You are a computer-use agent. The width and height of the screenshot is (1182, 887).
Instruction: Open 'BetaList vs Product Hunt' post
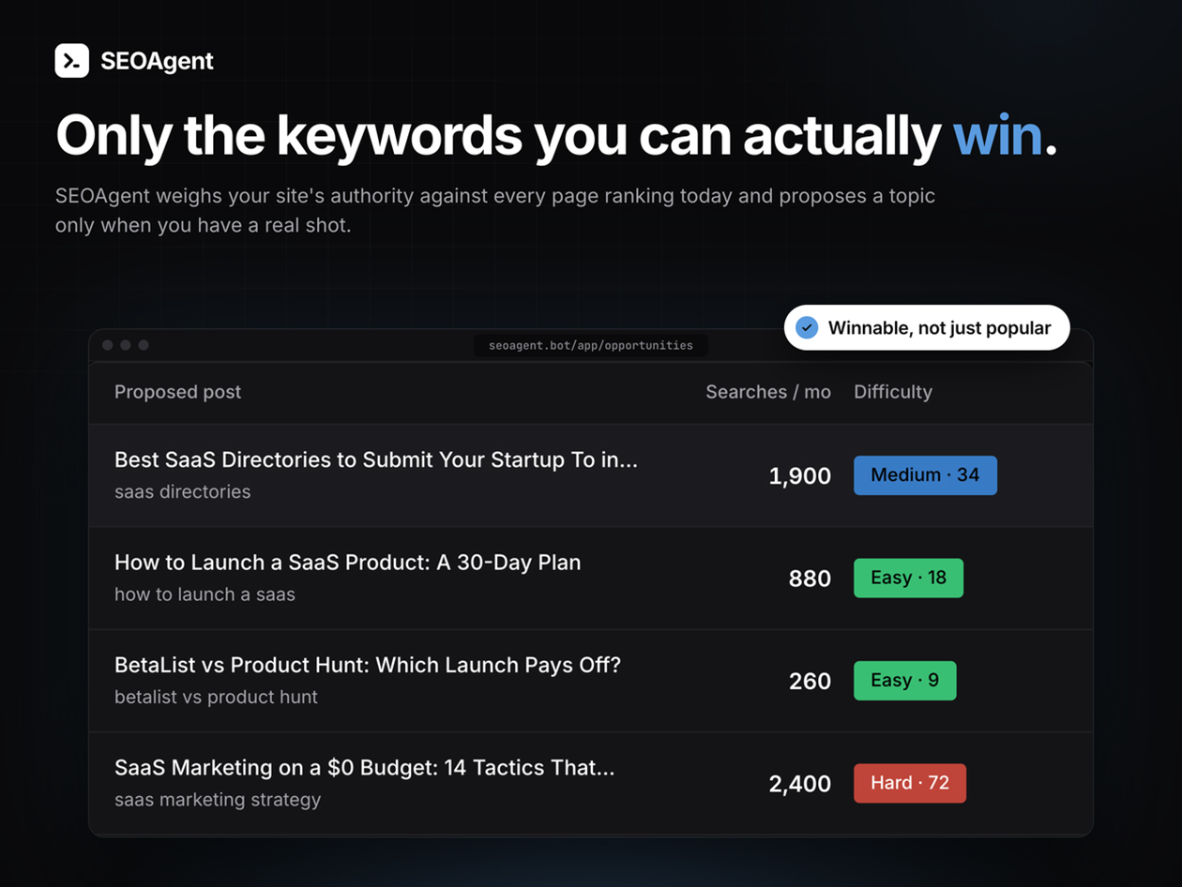(x=368, y=665)
